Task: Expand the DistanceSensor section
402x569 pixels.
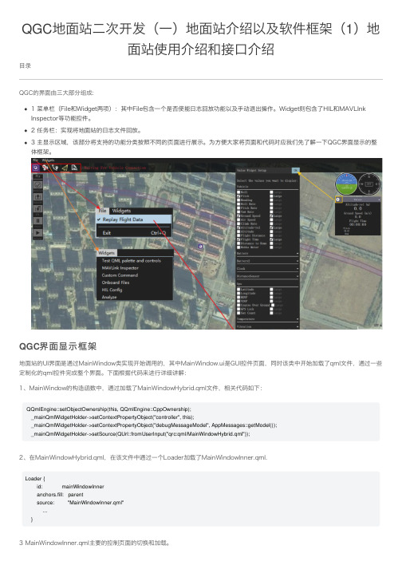Action: pos(267,276)
